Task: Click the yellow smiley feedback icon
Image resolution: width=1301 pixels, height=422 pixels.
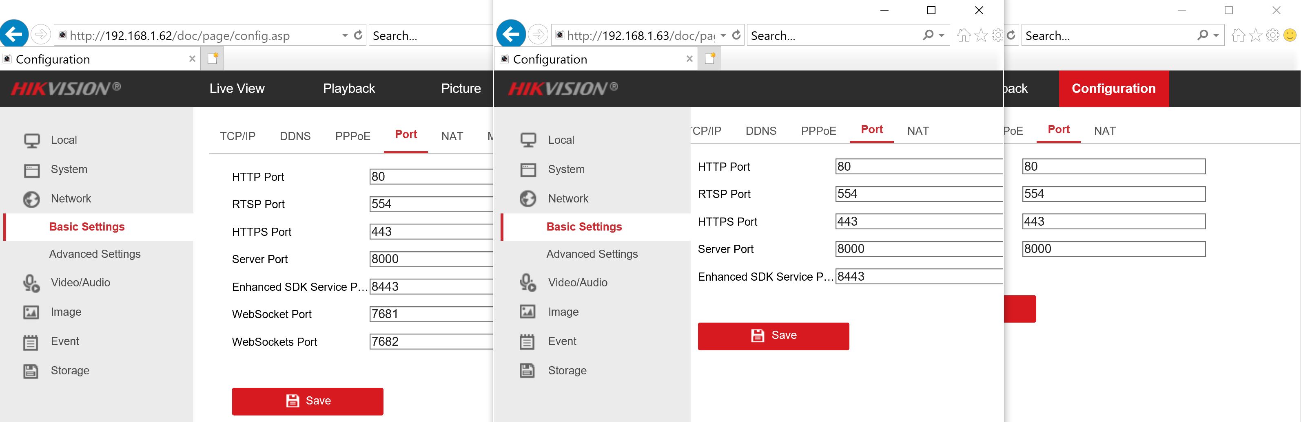Action: 1290,35
